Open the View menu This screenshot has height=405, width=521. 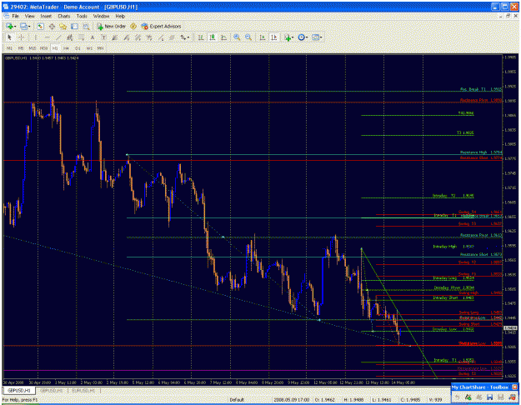tap(29, 16)
